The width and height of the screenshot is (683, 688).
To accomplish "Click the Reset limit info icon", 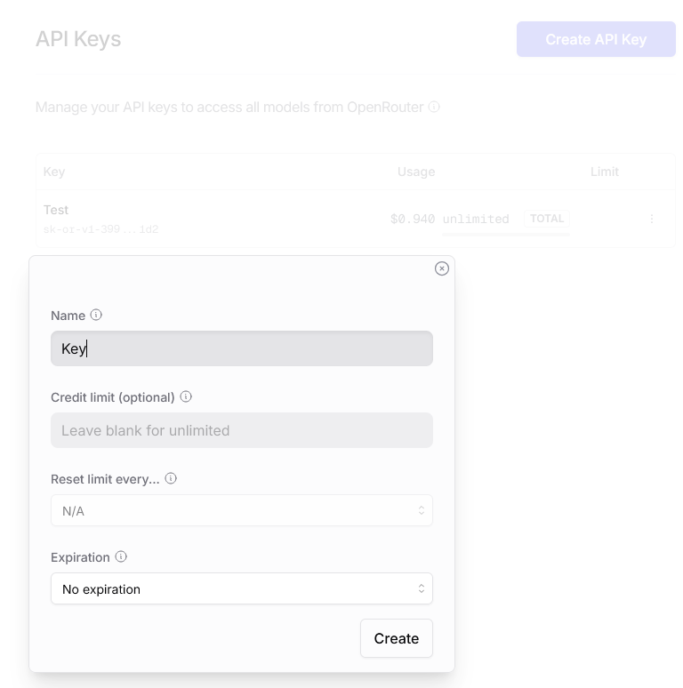I will (x=171, y=478).
